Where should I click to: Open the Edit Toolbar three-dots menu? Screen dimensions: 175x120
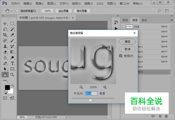5,80
